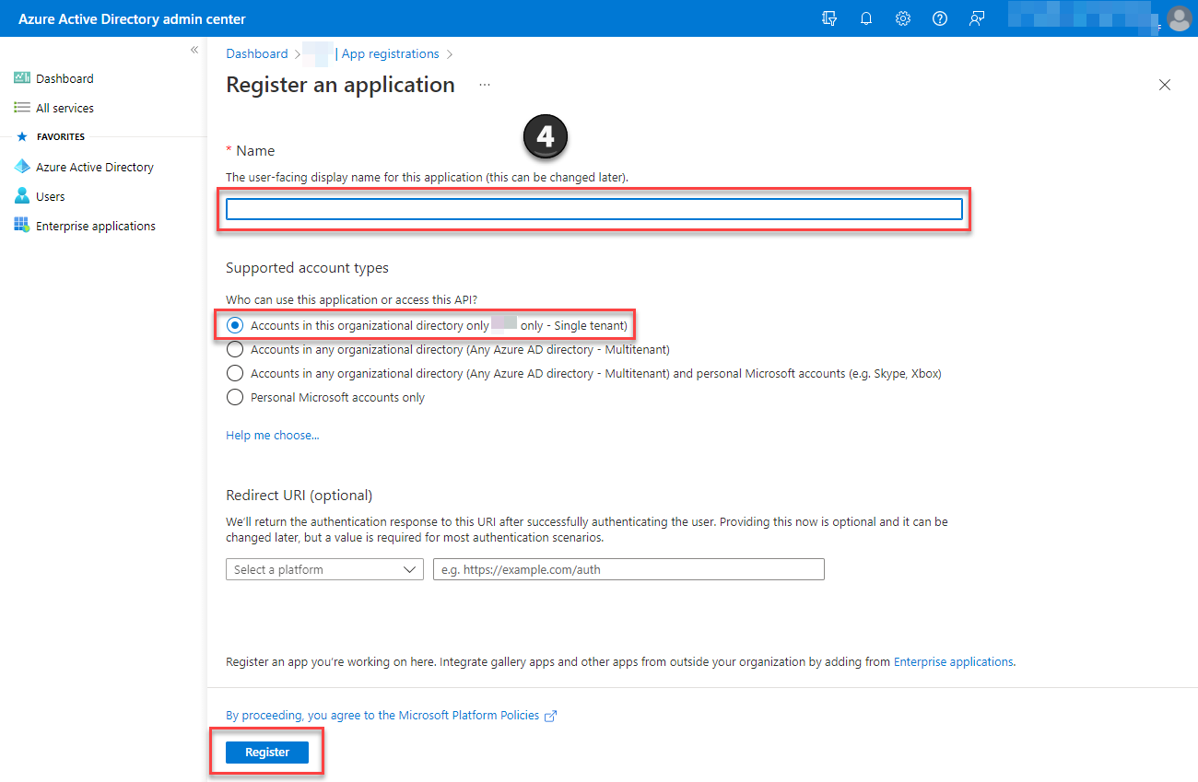1198x782 pixels.
Task: Click the FAVORITES star icon
Action: 22,136
